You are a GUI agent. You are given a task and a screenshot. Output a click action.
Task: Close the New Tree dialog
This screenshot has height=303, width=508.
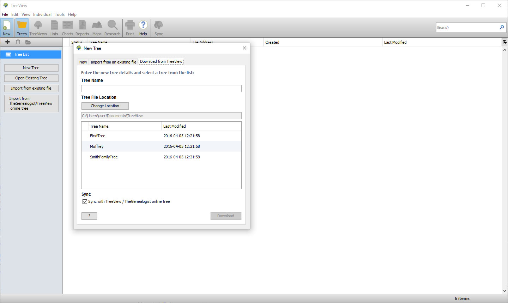coord(244,48)
